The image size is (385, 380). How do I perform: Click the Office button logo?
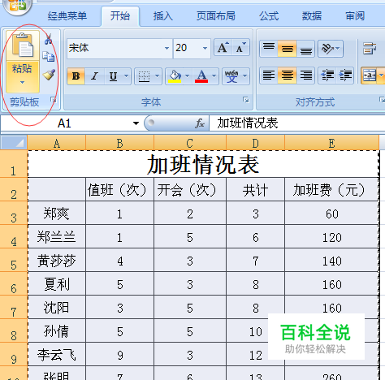(x=18, y=6)
